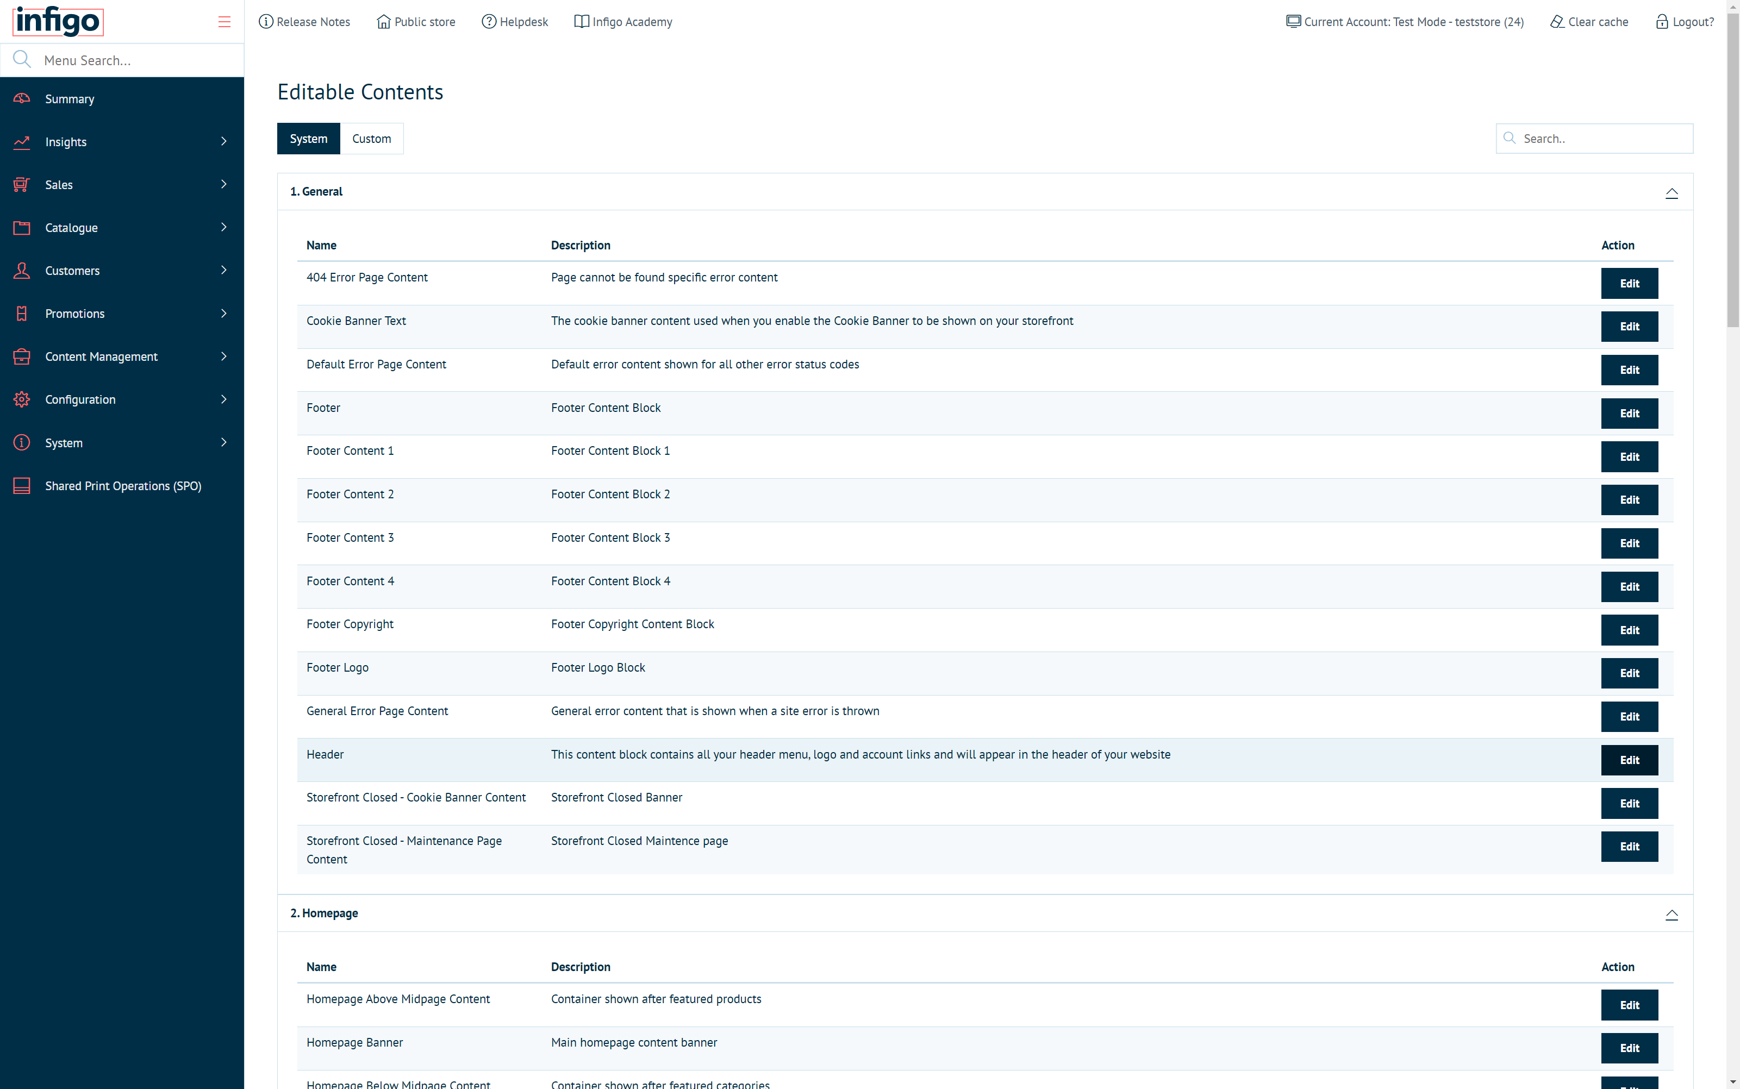Open Shared Print Operations (SPO) menu item
Viewport: 1740px width, 1089px height.
122,485
